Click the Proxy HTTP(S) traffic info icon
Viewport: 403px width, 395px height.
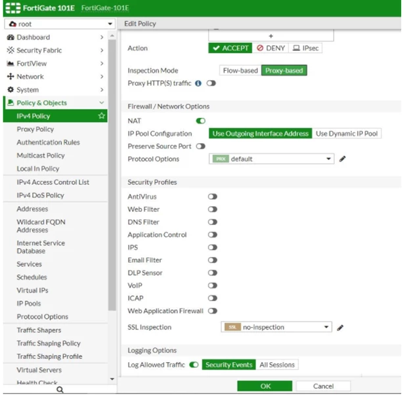tap(198, 83)
